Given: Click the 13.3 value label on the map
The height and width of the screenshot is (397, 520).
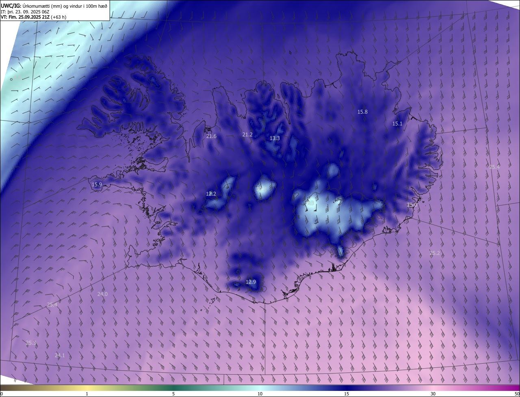Looking at the screenshot, I should coord(275,138).
